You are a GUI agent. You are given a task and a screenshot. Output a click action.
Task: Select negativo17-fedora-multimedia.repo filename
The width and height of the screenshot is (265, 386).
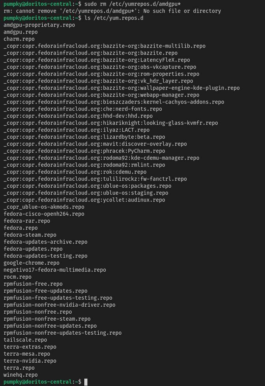click(55, 270)
